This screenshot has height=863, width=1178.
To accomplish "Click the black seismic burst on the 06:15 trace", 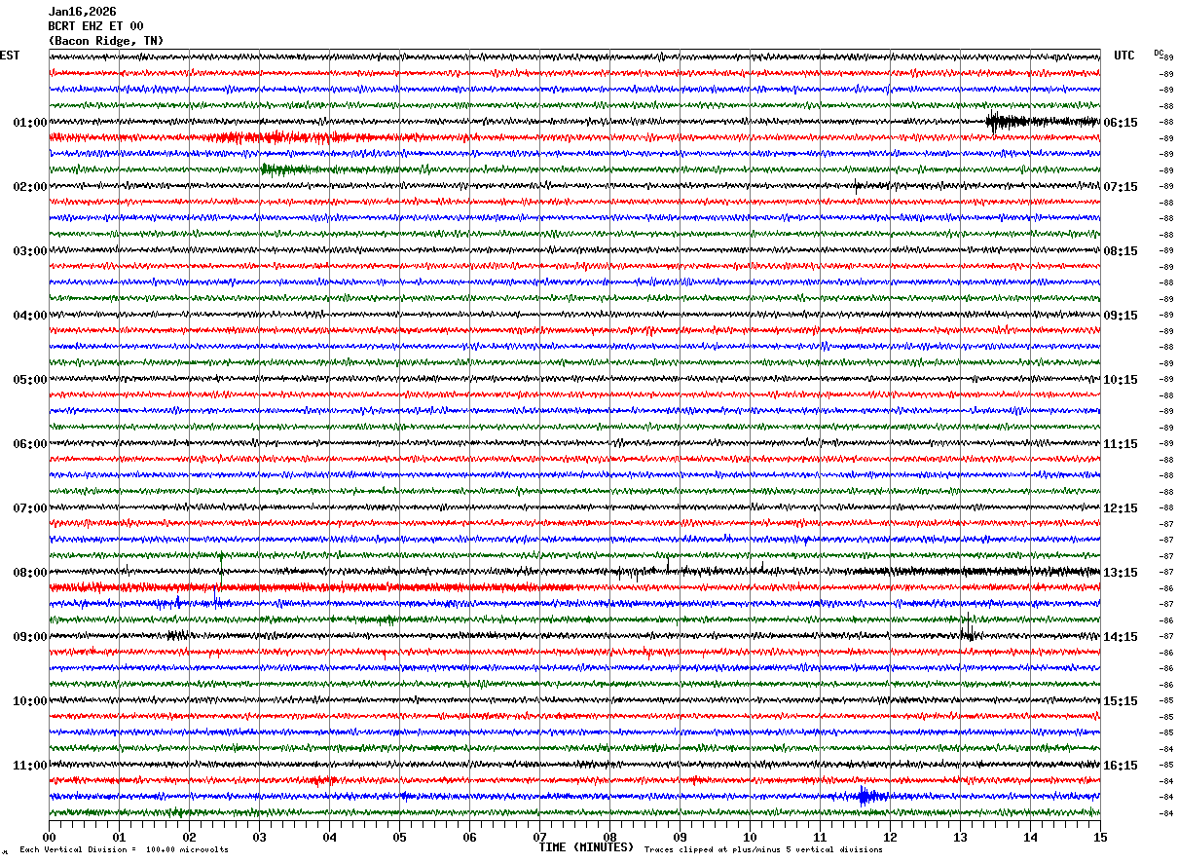I will [1008, 122].
